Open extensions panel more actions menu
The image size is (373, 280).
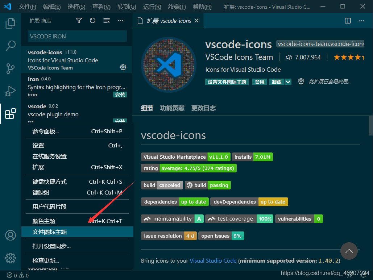tap(120, 21)
